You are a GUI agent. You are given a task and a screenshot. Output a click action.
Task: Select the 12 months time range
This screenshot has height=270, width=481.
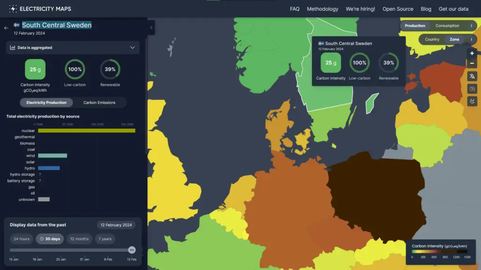79,239
